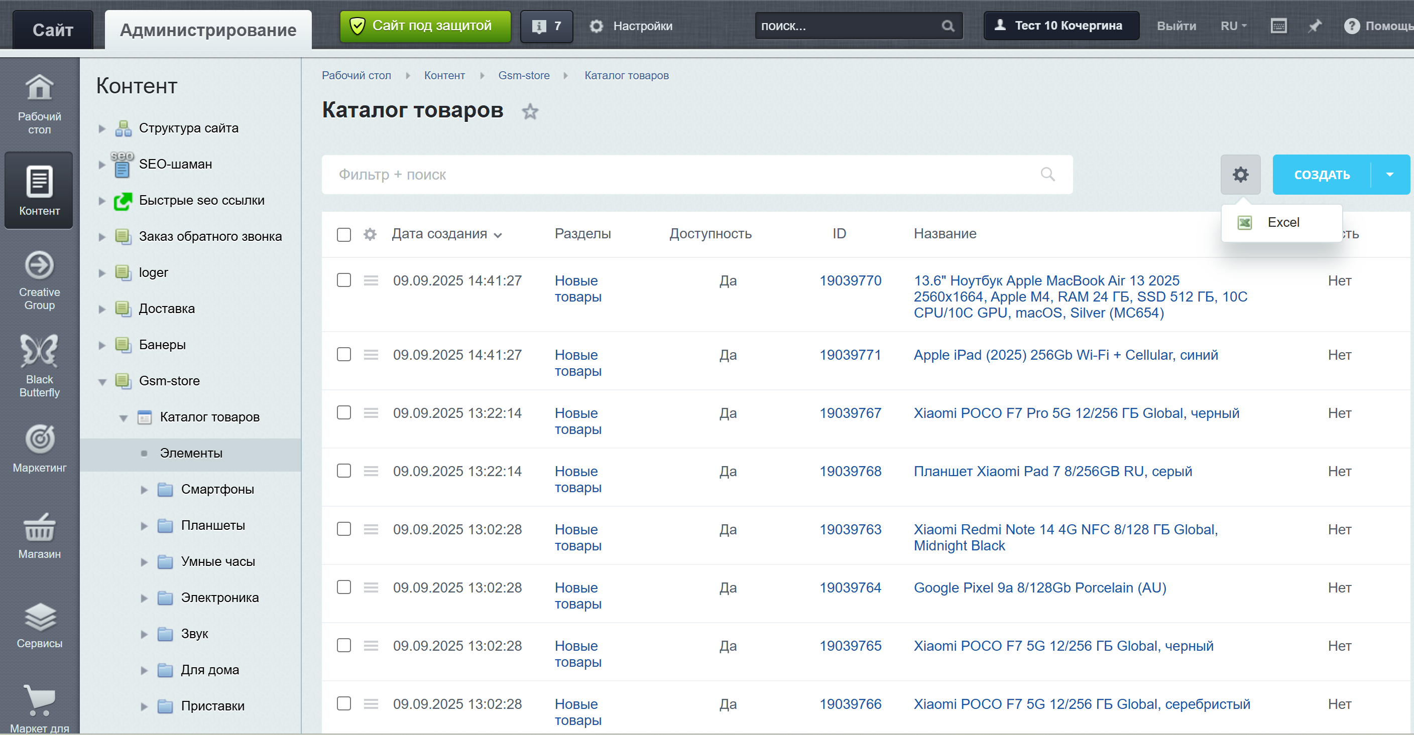Open the Создать button dropdown arrow
The height and width of the screenshot is (735, 1414).
(x=1389, y=175)
